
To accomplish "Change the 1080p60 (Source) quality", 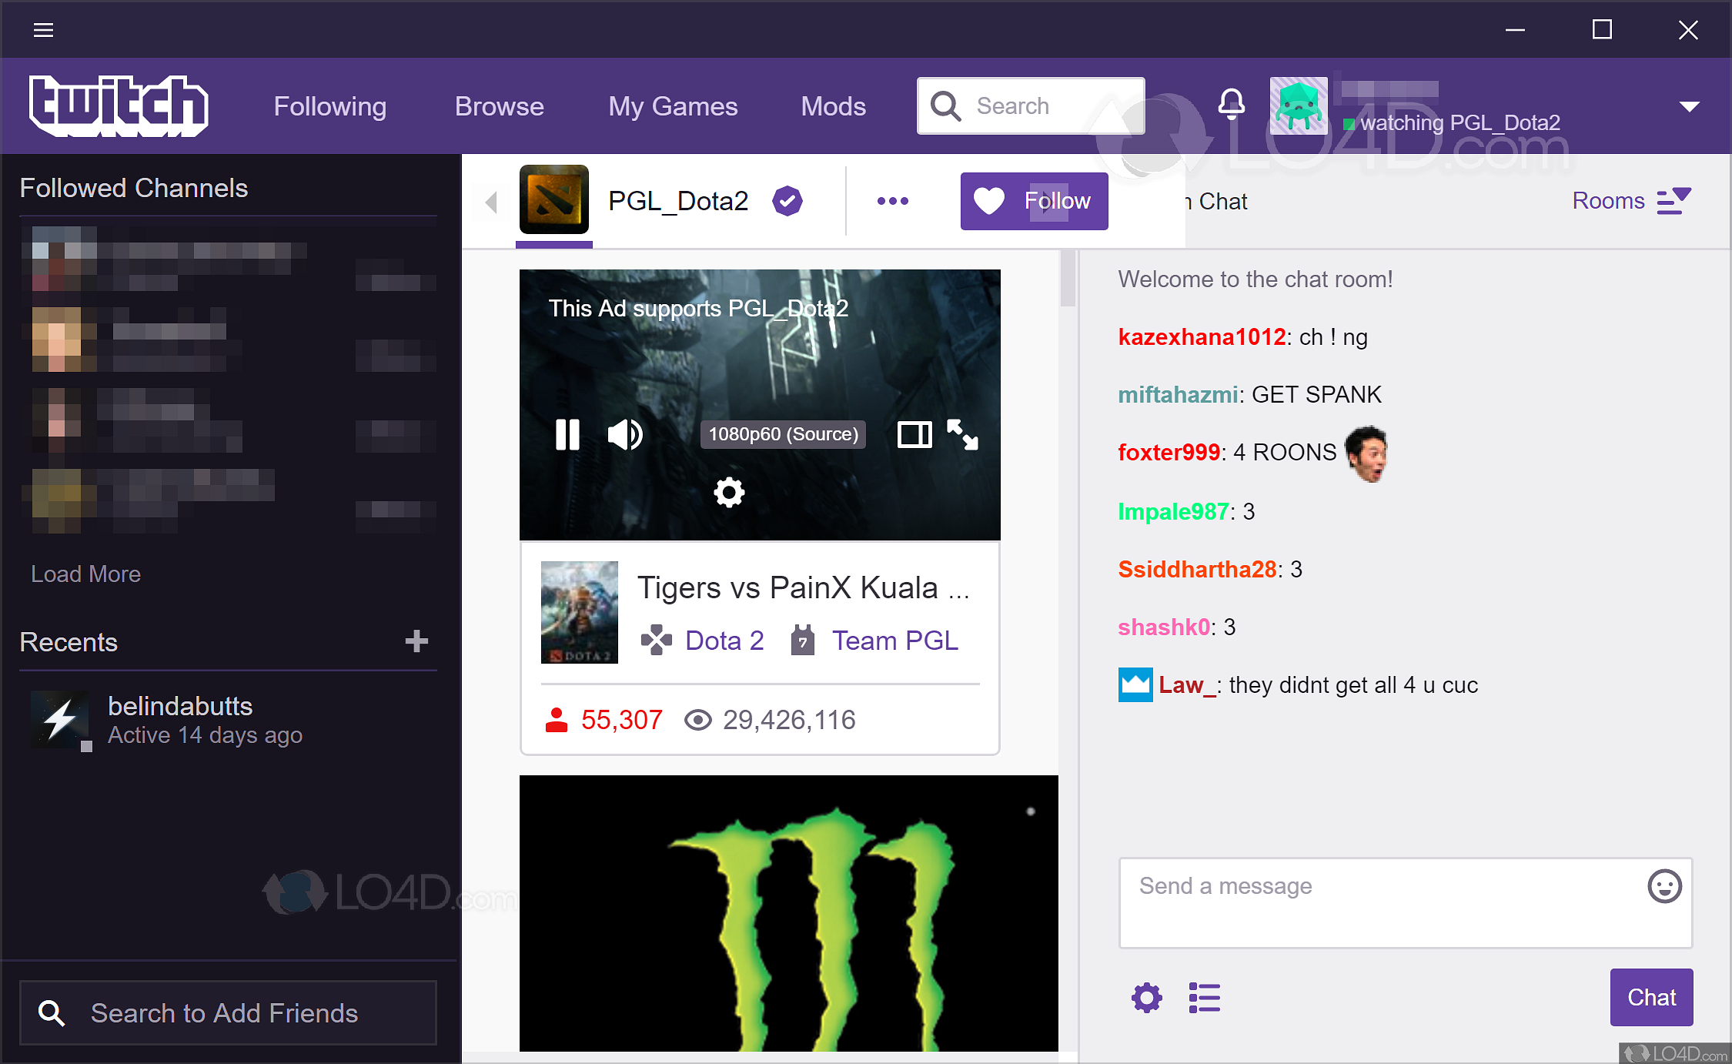I will pyautogui.click(x=783, y=434).
